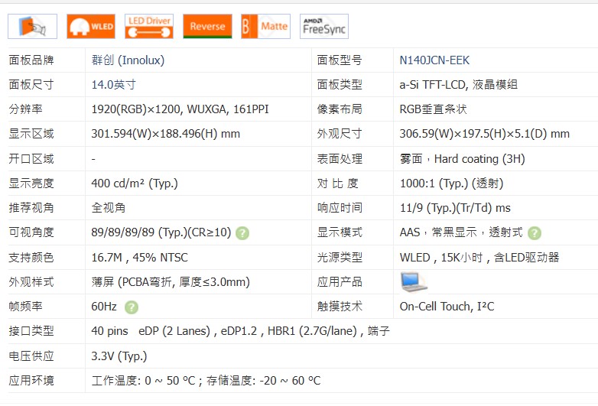The width and height of the screenshot is (598, 406).
Task: Click the 16.7M, 45% NTSC color value
Action: coord(138,258)
